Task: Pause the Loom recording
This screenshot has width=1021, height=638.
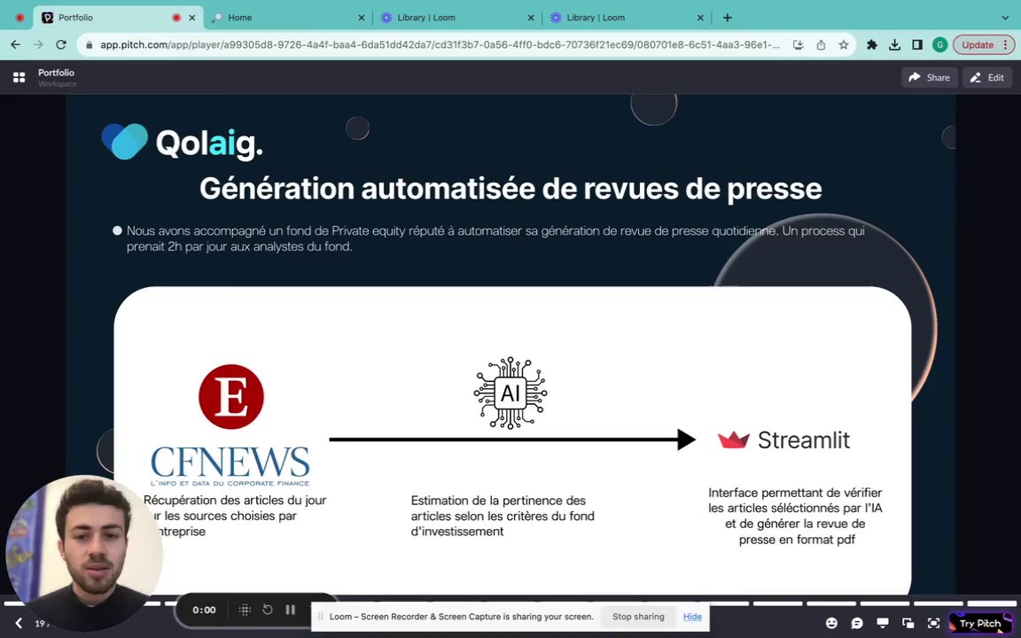Action: pos(291,610)
